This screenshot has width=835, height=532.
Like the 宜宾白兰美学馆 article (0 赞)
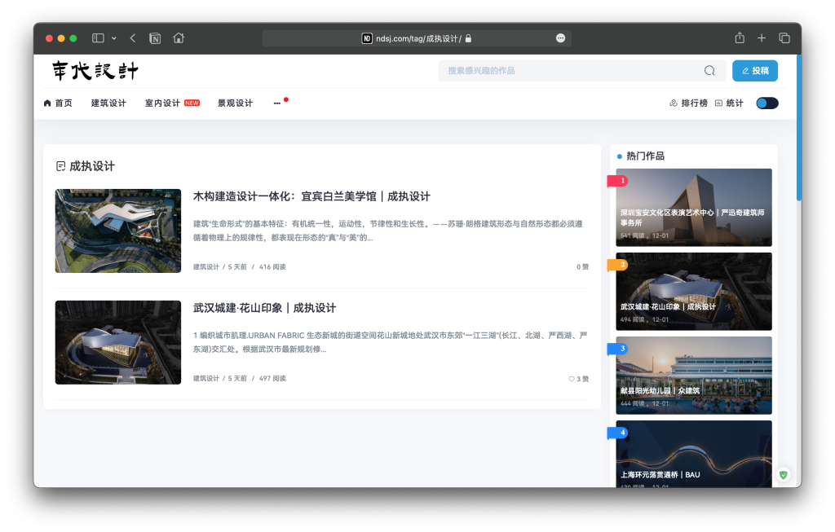582,267
